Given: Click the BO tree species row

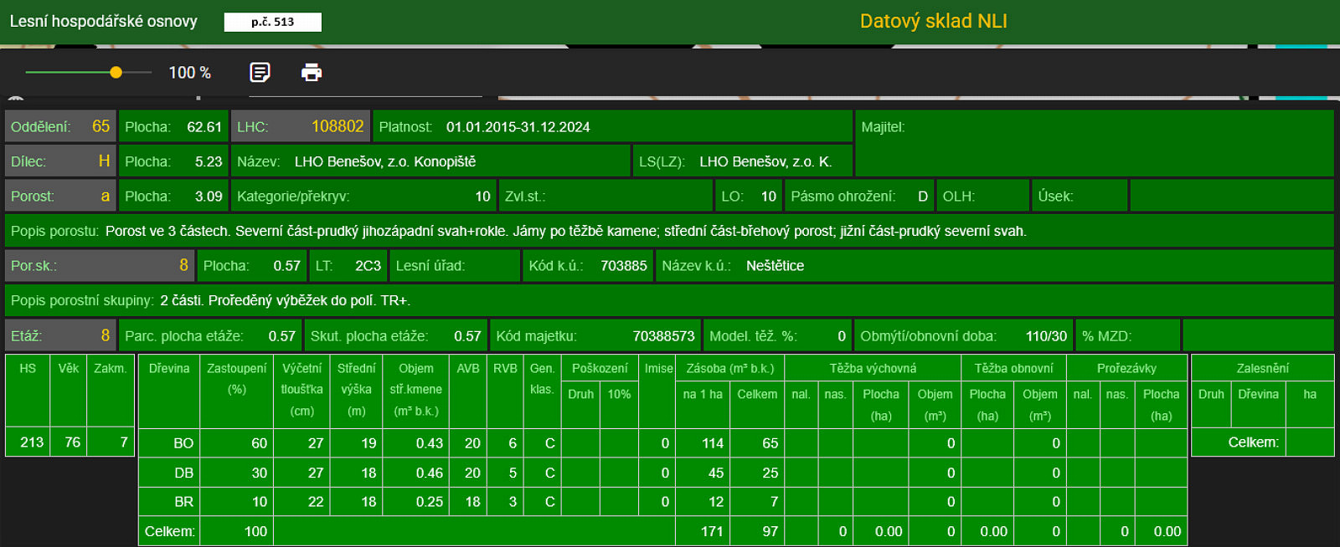Looking at the screenshot, I should pyautogui.click(x=662, y=443).
